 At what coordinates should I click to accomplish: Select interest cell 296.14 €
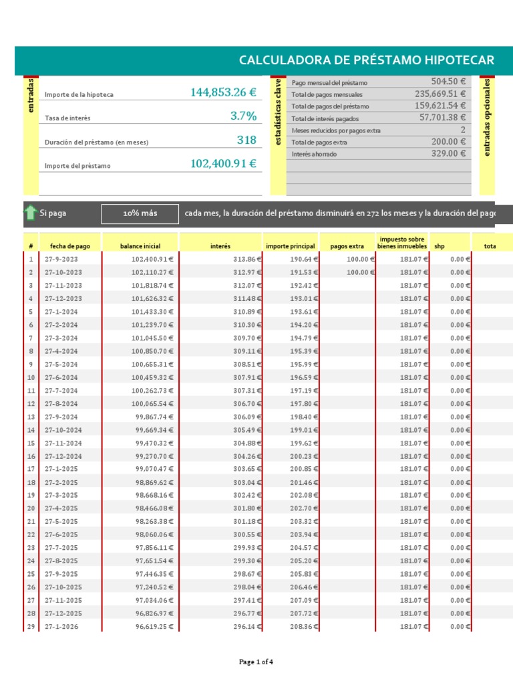pos(247,626)
